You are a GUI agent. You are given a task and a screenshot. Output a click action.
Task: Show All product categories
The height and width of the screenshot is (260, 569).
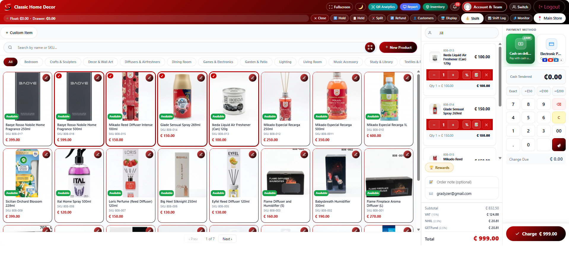click(x=10, y=62)
